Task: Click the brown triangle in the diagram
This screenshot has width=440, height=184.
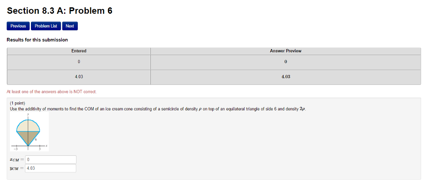Action: 28,137
